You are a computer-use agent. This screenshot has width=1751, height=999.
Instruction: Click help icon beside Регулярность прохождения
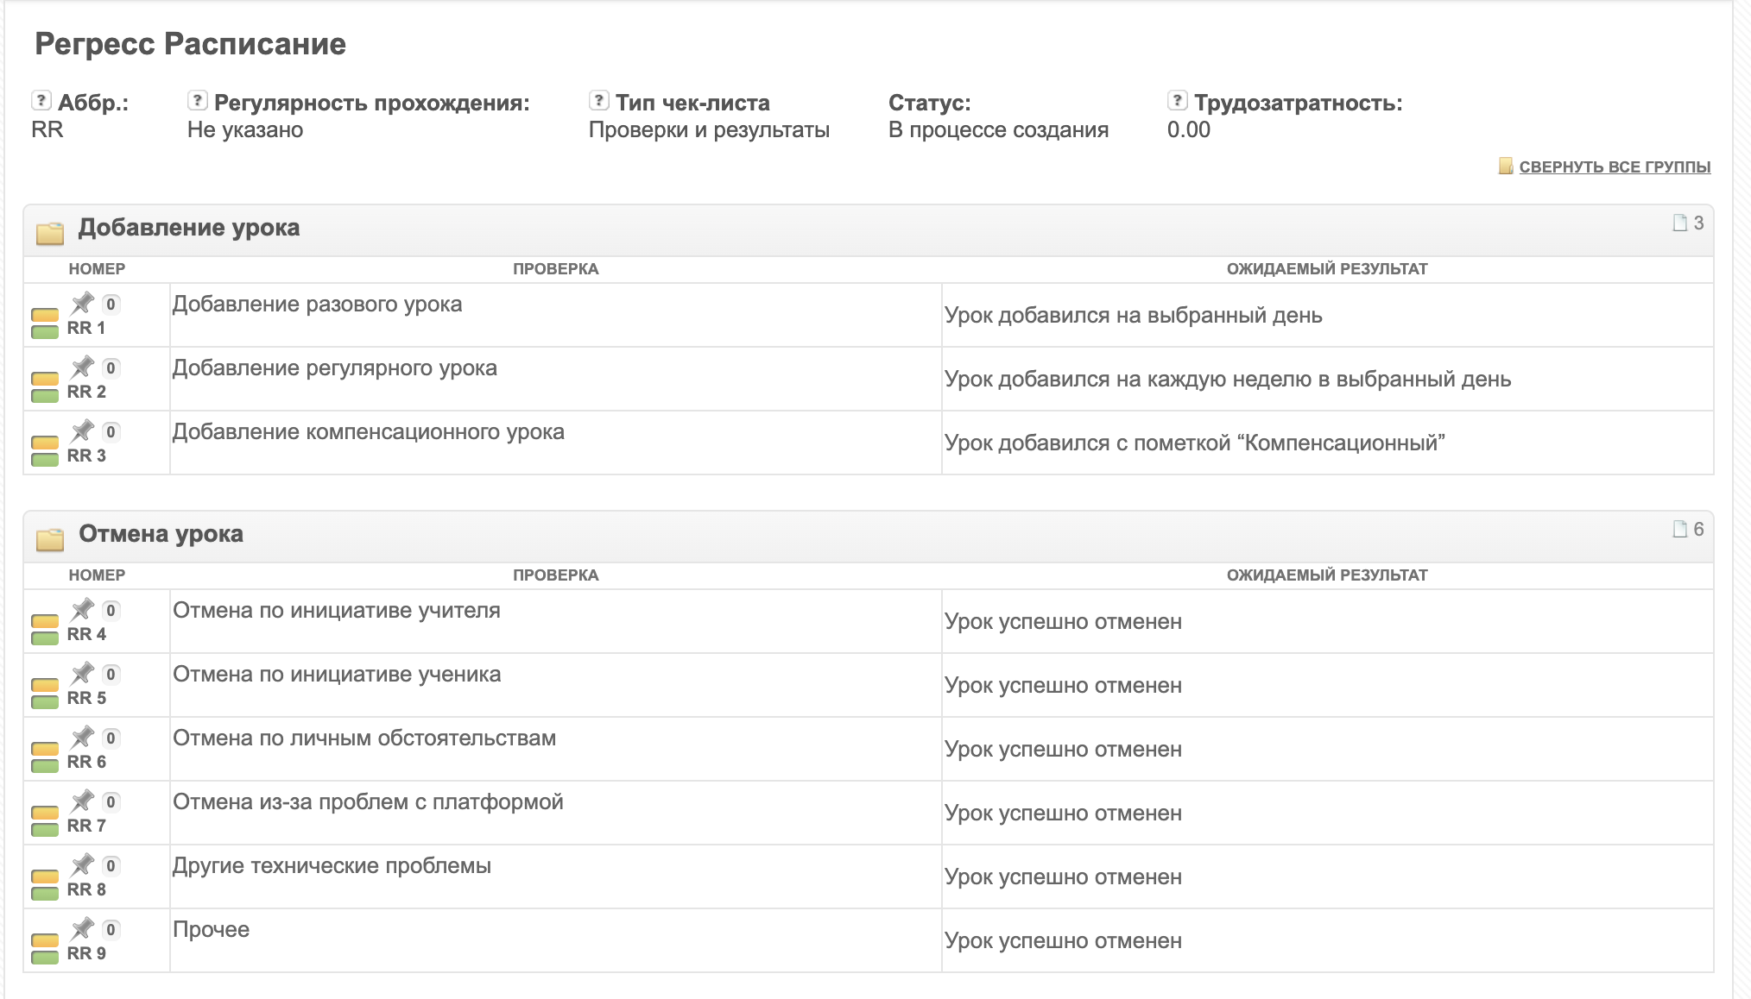tap(197, 100)
